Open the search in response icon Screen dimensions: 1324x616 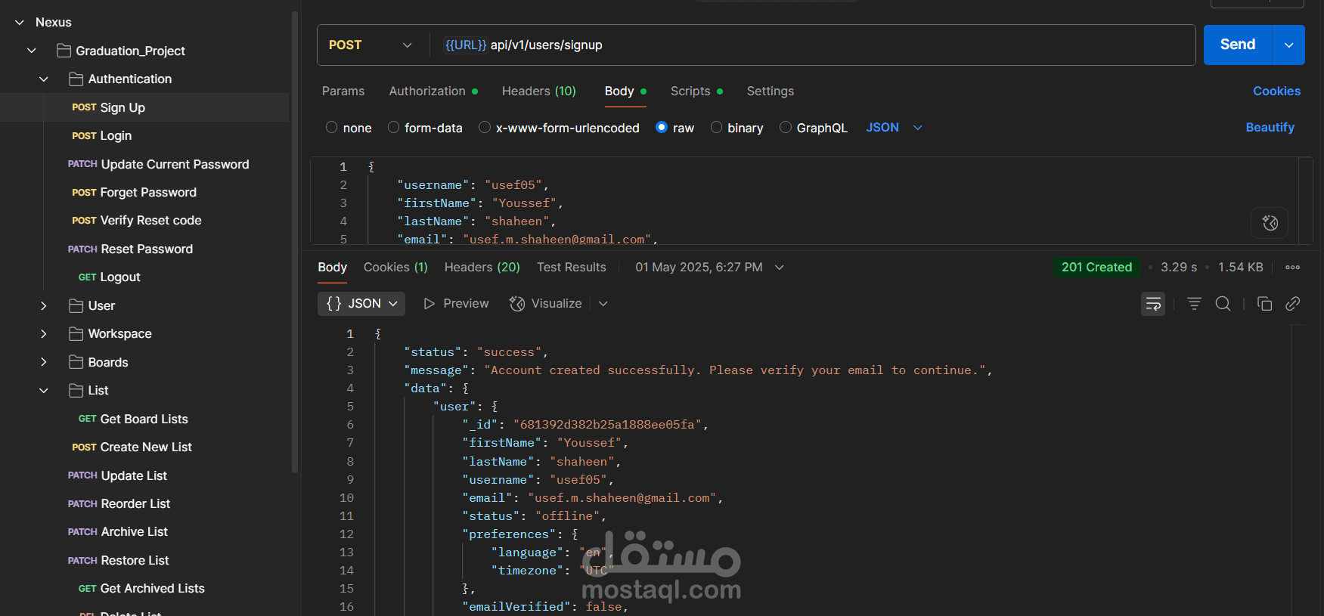point(1223,304)
